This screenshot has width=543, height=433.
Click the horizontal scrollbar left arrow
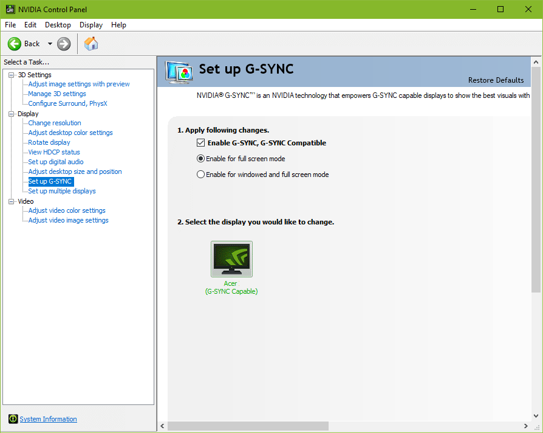pyautogui.click(x=162, y=426)
